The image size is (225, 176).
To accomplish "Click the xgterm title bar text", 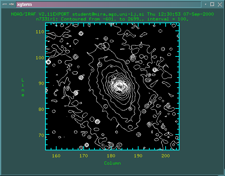I will (24, 5).
